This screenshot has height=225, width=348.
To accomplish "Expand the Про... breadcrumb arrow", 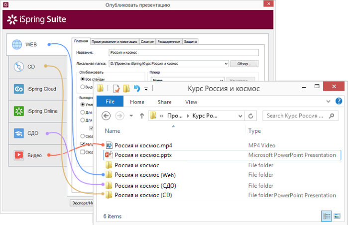I will pyautogui.click(x=188, y=116).
